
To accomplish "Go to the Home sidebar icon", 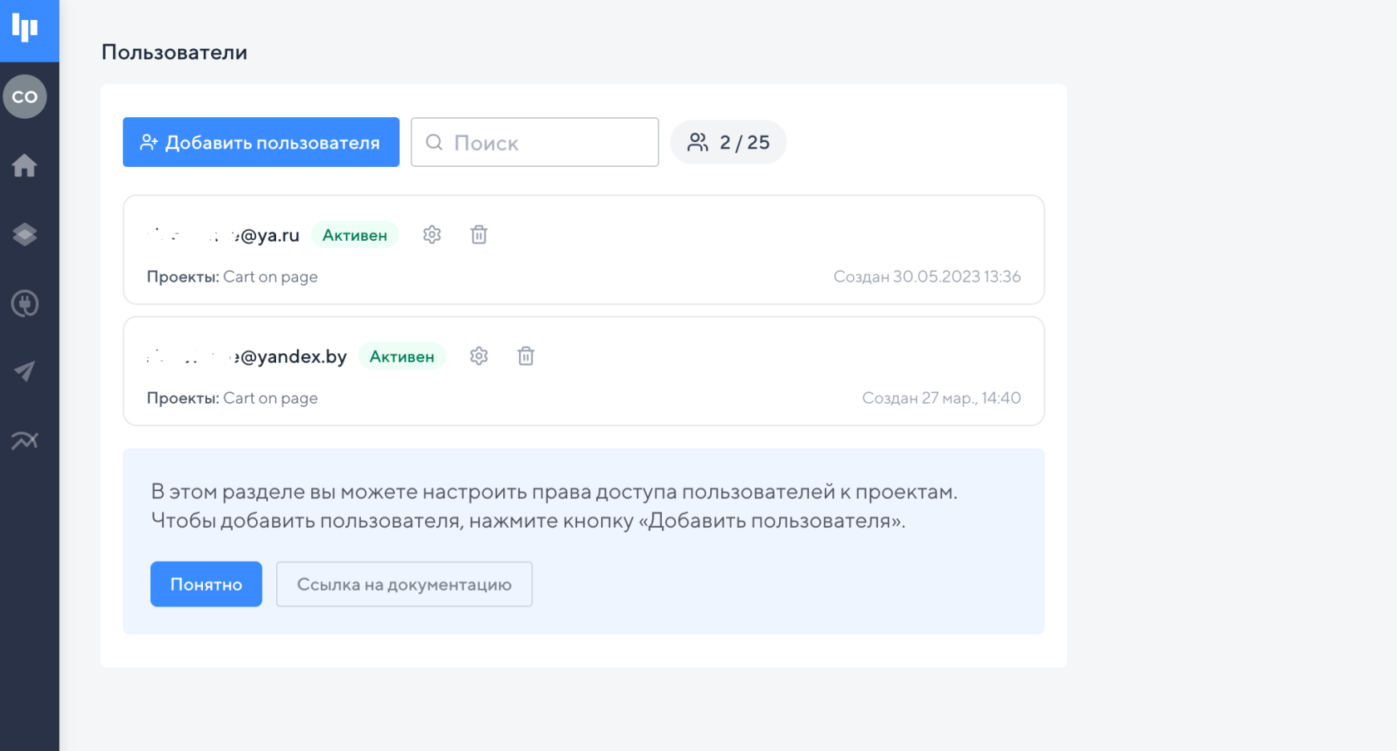I will 25,165.
